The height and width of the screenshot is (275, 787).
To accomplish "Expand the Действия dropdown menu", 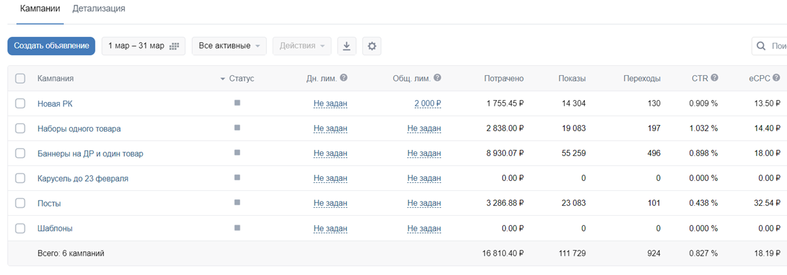I will point(301,46).
